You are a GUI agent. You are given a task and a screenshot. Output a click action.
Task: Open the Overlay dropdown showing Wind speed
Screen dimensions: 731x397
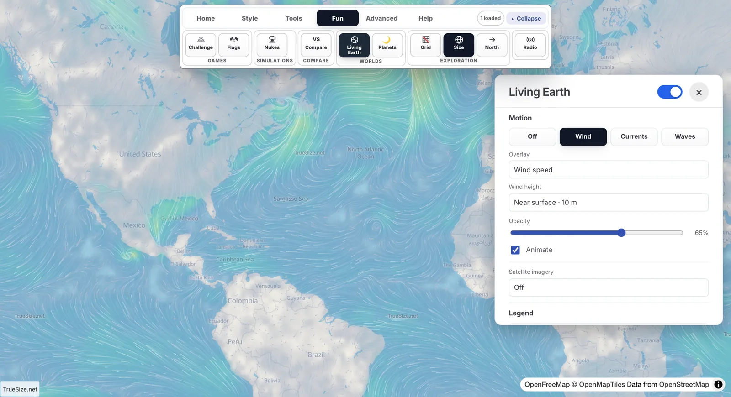(609, 170)
